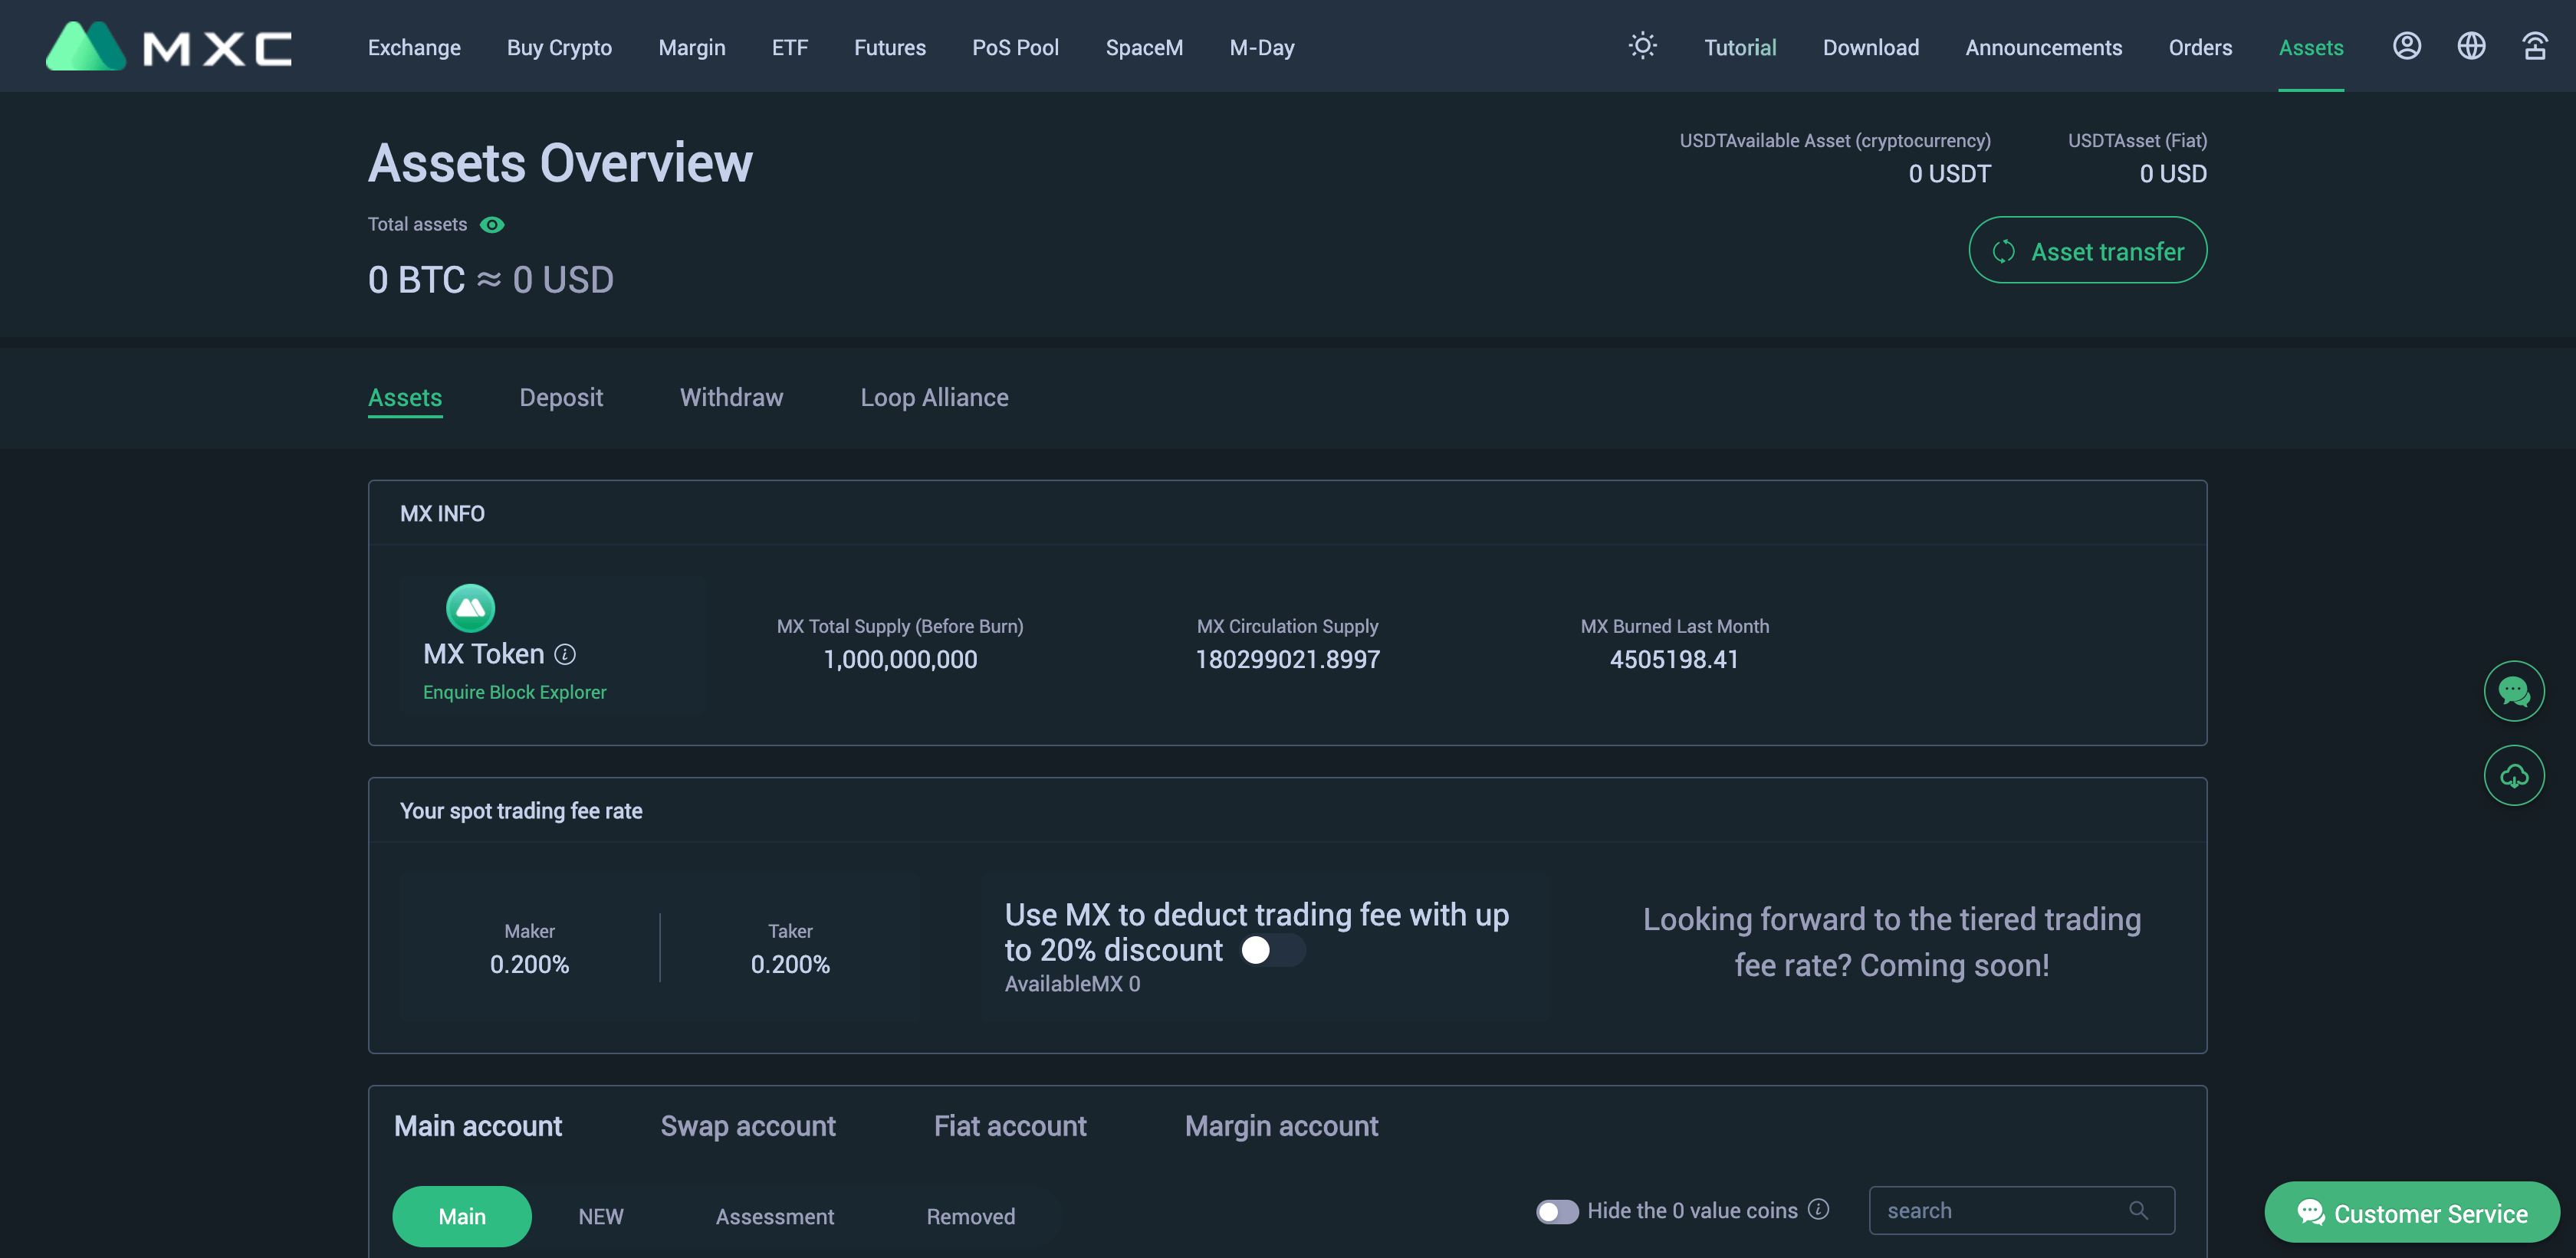
Task: Open Download in the navbar
Action: 1870,47
